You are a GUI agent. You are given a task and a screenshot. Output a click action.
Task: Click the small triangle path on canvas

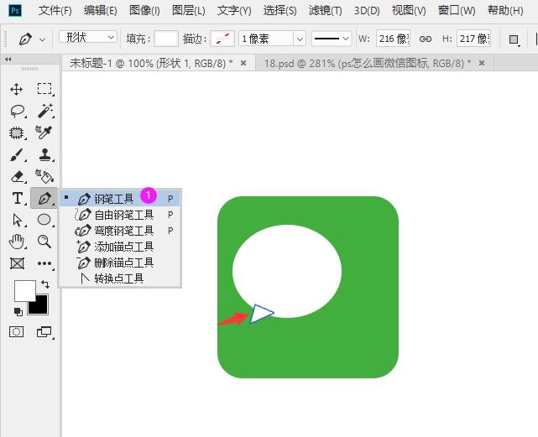click(260, 314)
